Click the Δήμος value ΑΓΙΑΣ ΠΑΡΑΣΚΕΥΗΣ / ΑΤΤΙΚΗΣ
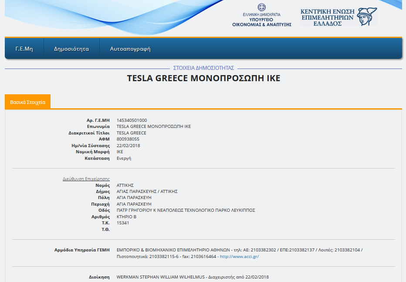406x282 pixels. 147,192
